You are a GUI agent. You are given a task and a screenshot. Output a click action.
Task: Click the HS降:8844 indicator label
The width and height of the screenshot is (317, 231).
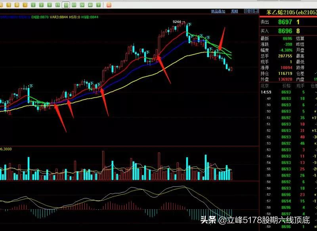(90, 17)
